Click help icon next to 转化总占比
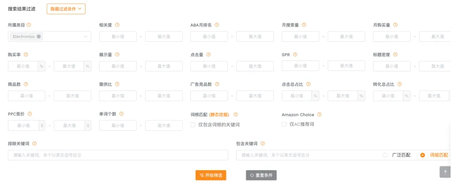This screenshot has height=188, width=451. coord(399,84)
